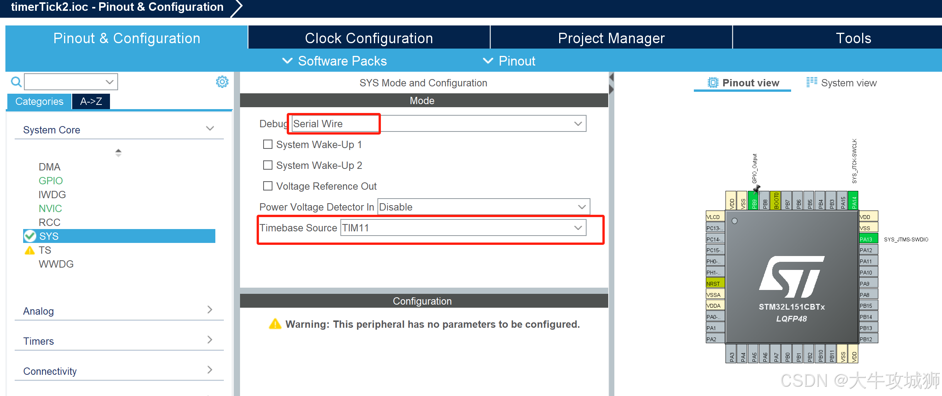Select pin PA14 on the chip
Viewport: 942px width, 396px height.
(854, 201)
